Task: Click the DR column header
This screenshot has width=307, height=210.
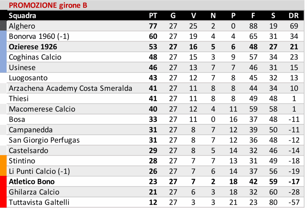Action: 294,16
